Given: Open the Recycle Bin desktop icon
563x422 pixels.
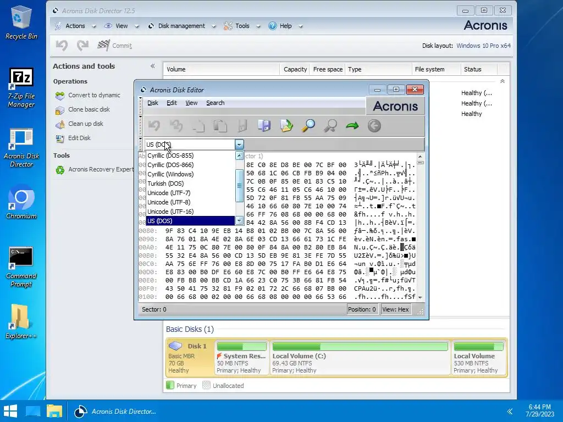Looking at the screenshot, I should coord(21,22).
